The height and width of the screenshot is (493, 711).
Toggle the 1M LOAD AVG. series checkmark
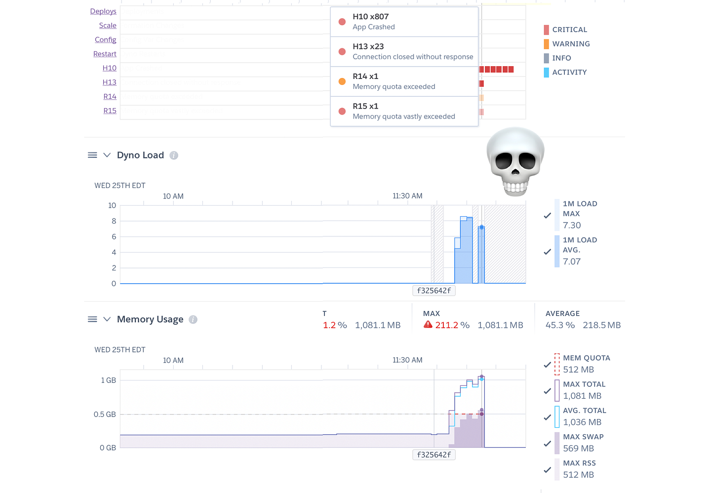click(x=547, y=252)
